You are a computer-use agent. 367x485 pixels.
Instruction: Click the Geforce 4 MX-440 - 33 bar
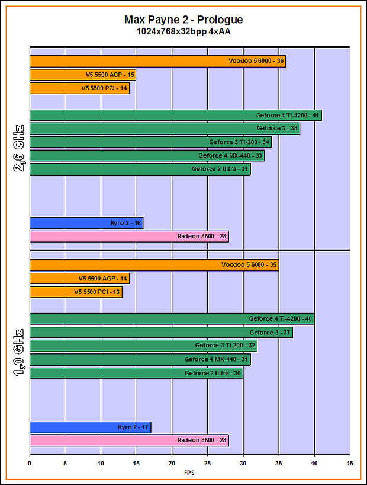coord(147,156)
